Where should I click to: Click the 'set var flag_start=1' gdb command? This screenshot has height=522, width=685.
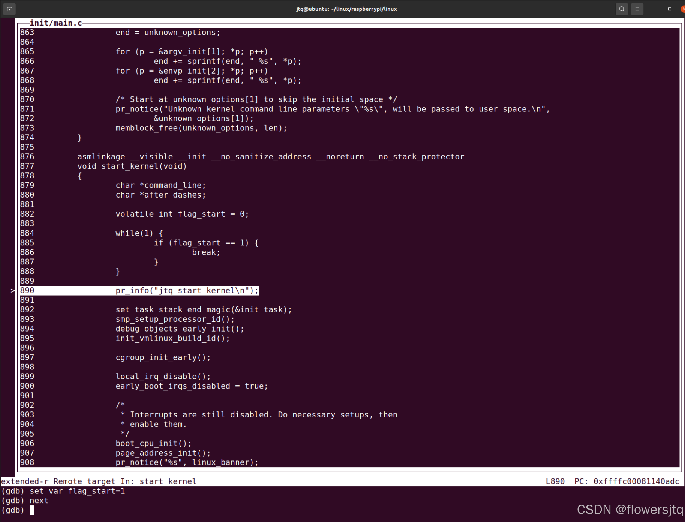tap(77, 491)
